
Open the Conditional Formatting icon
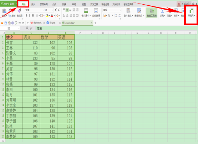tap(128, 11)
